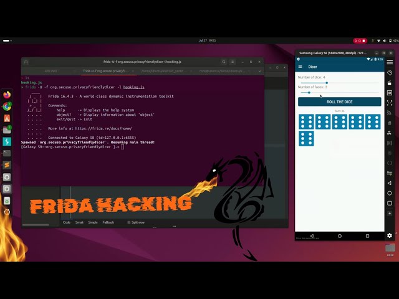Image resolution: width=399 pixels, height=299 pixels.
Task: Open the emulator sidebar hamburger menu
Action: click(x=390, y=62)
